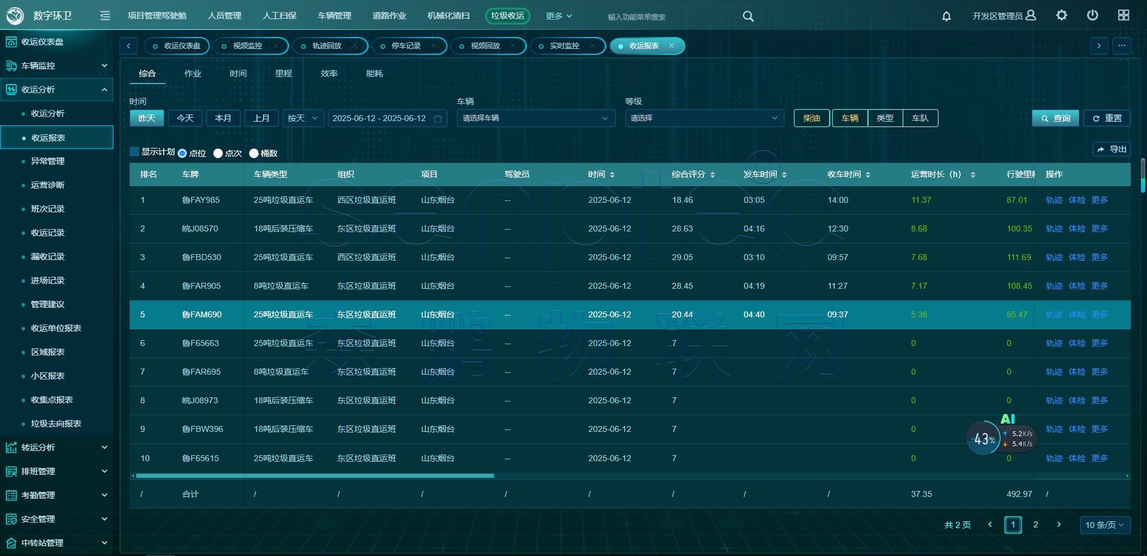
Task: Open the settings gear icon
Action: tap(1062, 16)
